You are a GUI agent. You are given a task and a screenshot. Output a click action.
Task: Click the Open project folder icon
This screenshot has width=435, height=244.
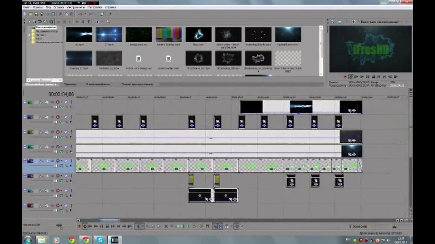click(x=31, y=14)
